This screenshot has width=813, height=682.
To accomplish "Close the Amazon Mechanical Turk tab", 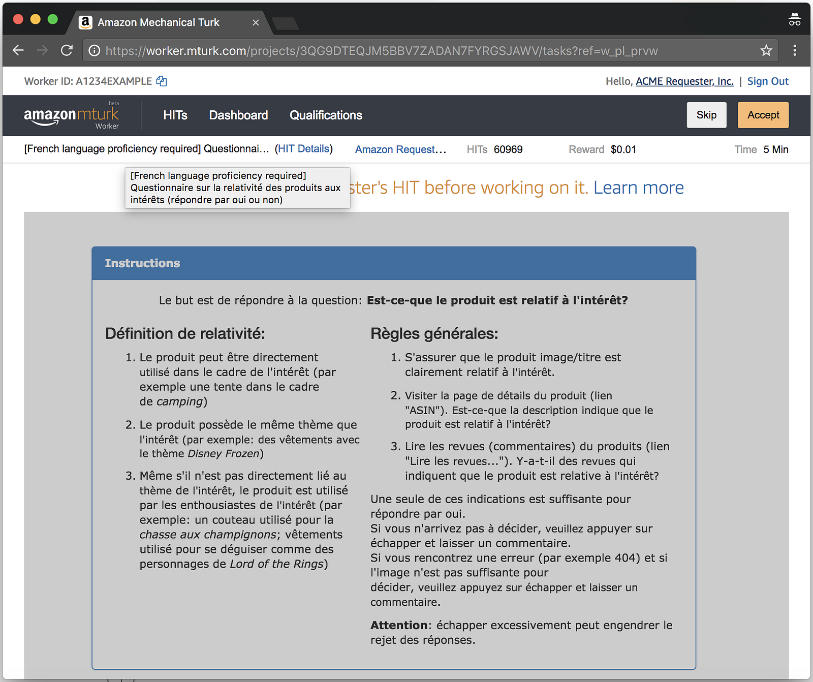I will 256,22.
